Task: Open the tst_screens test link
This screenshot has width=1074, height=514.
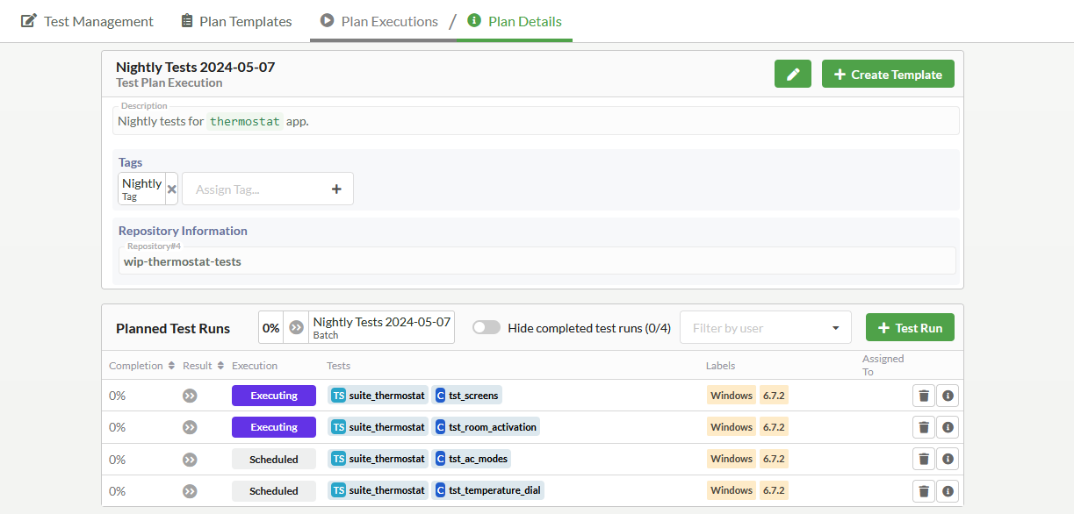Action: (x=475, y=395)
